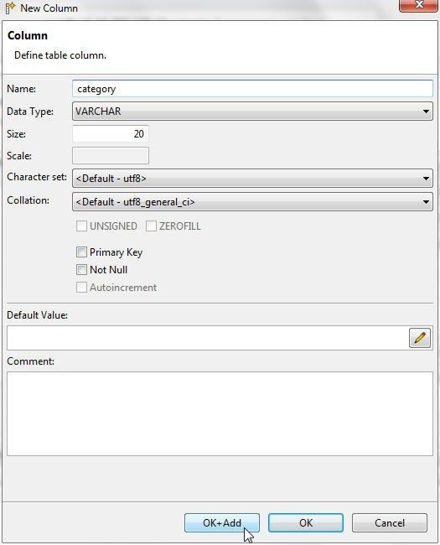Open the Collation utf8_general_ci dropdown

pyautogui.click(x=252, y=202)
